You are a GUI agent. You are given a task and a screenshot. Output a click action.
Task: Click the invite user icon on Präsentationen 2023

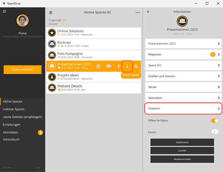[136, 66]
